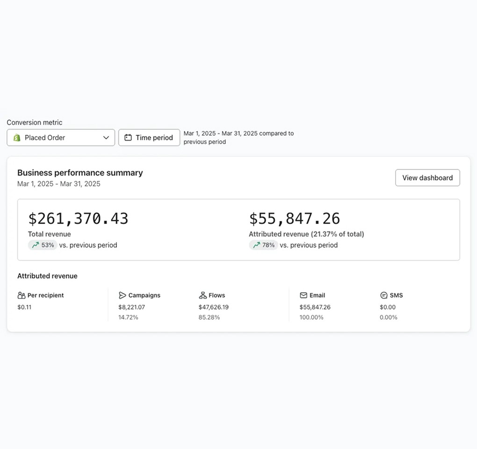Click the Business performance summary heading

pos(80,173)
